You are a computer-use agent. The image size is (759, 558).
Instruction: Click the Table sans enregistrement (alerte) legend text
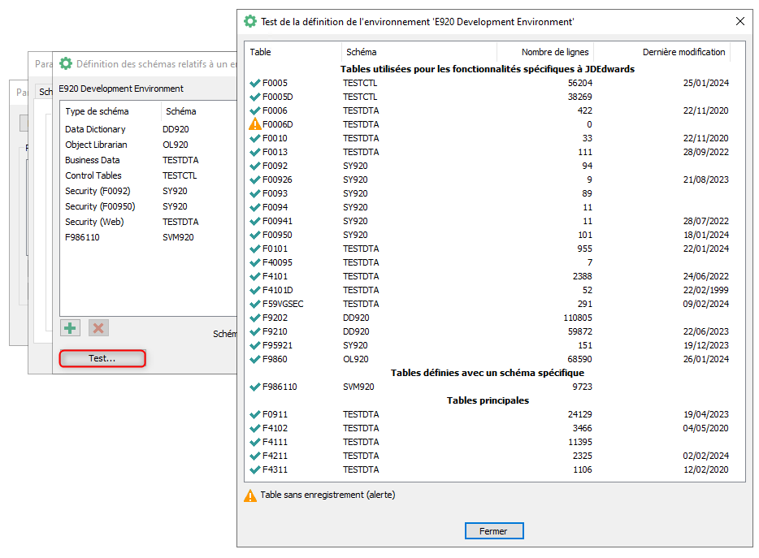point(327,495)
